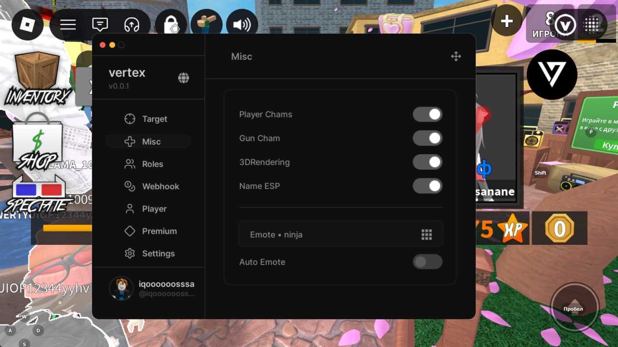
Task: Click the Misc panel heading
Action: tap(241, 56)
